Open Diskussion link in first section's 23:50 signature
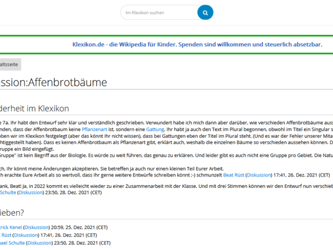Viewport: 333px width, 250px height. point(30,192)
